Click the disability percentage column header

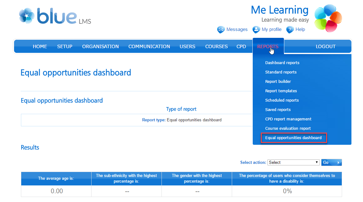287,178
